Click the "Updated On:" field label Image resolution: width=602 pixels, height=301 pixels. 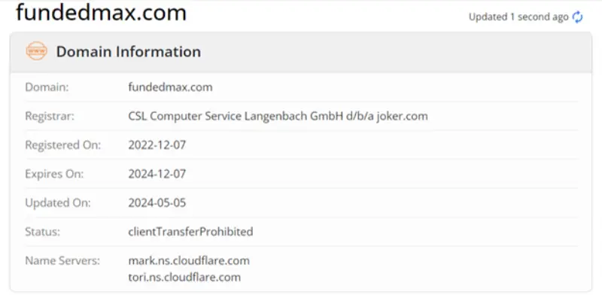pos(57,202)
